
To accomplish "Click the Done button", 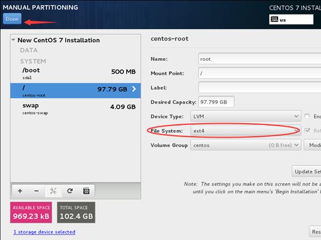I will click(12, 19).
